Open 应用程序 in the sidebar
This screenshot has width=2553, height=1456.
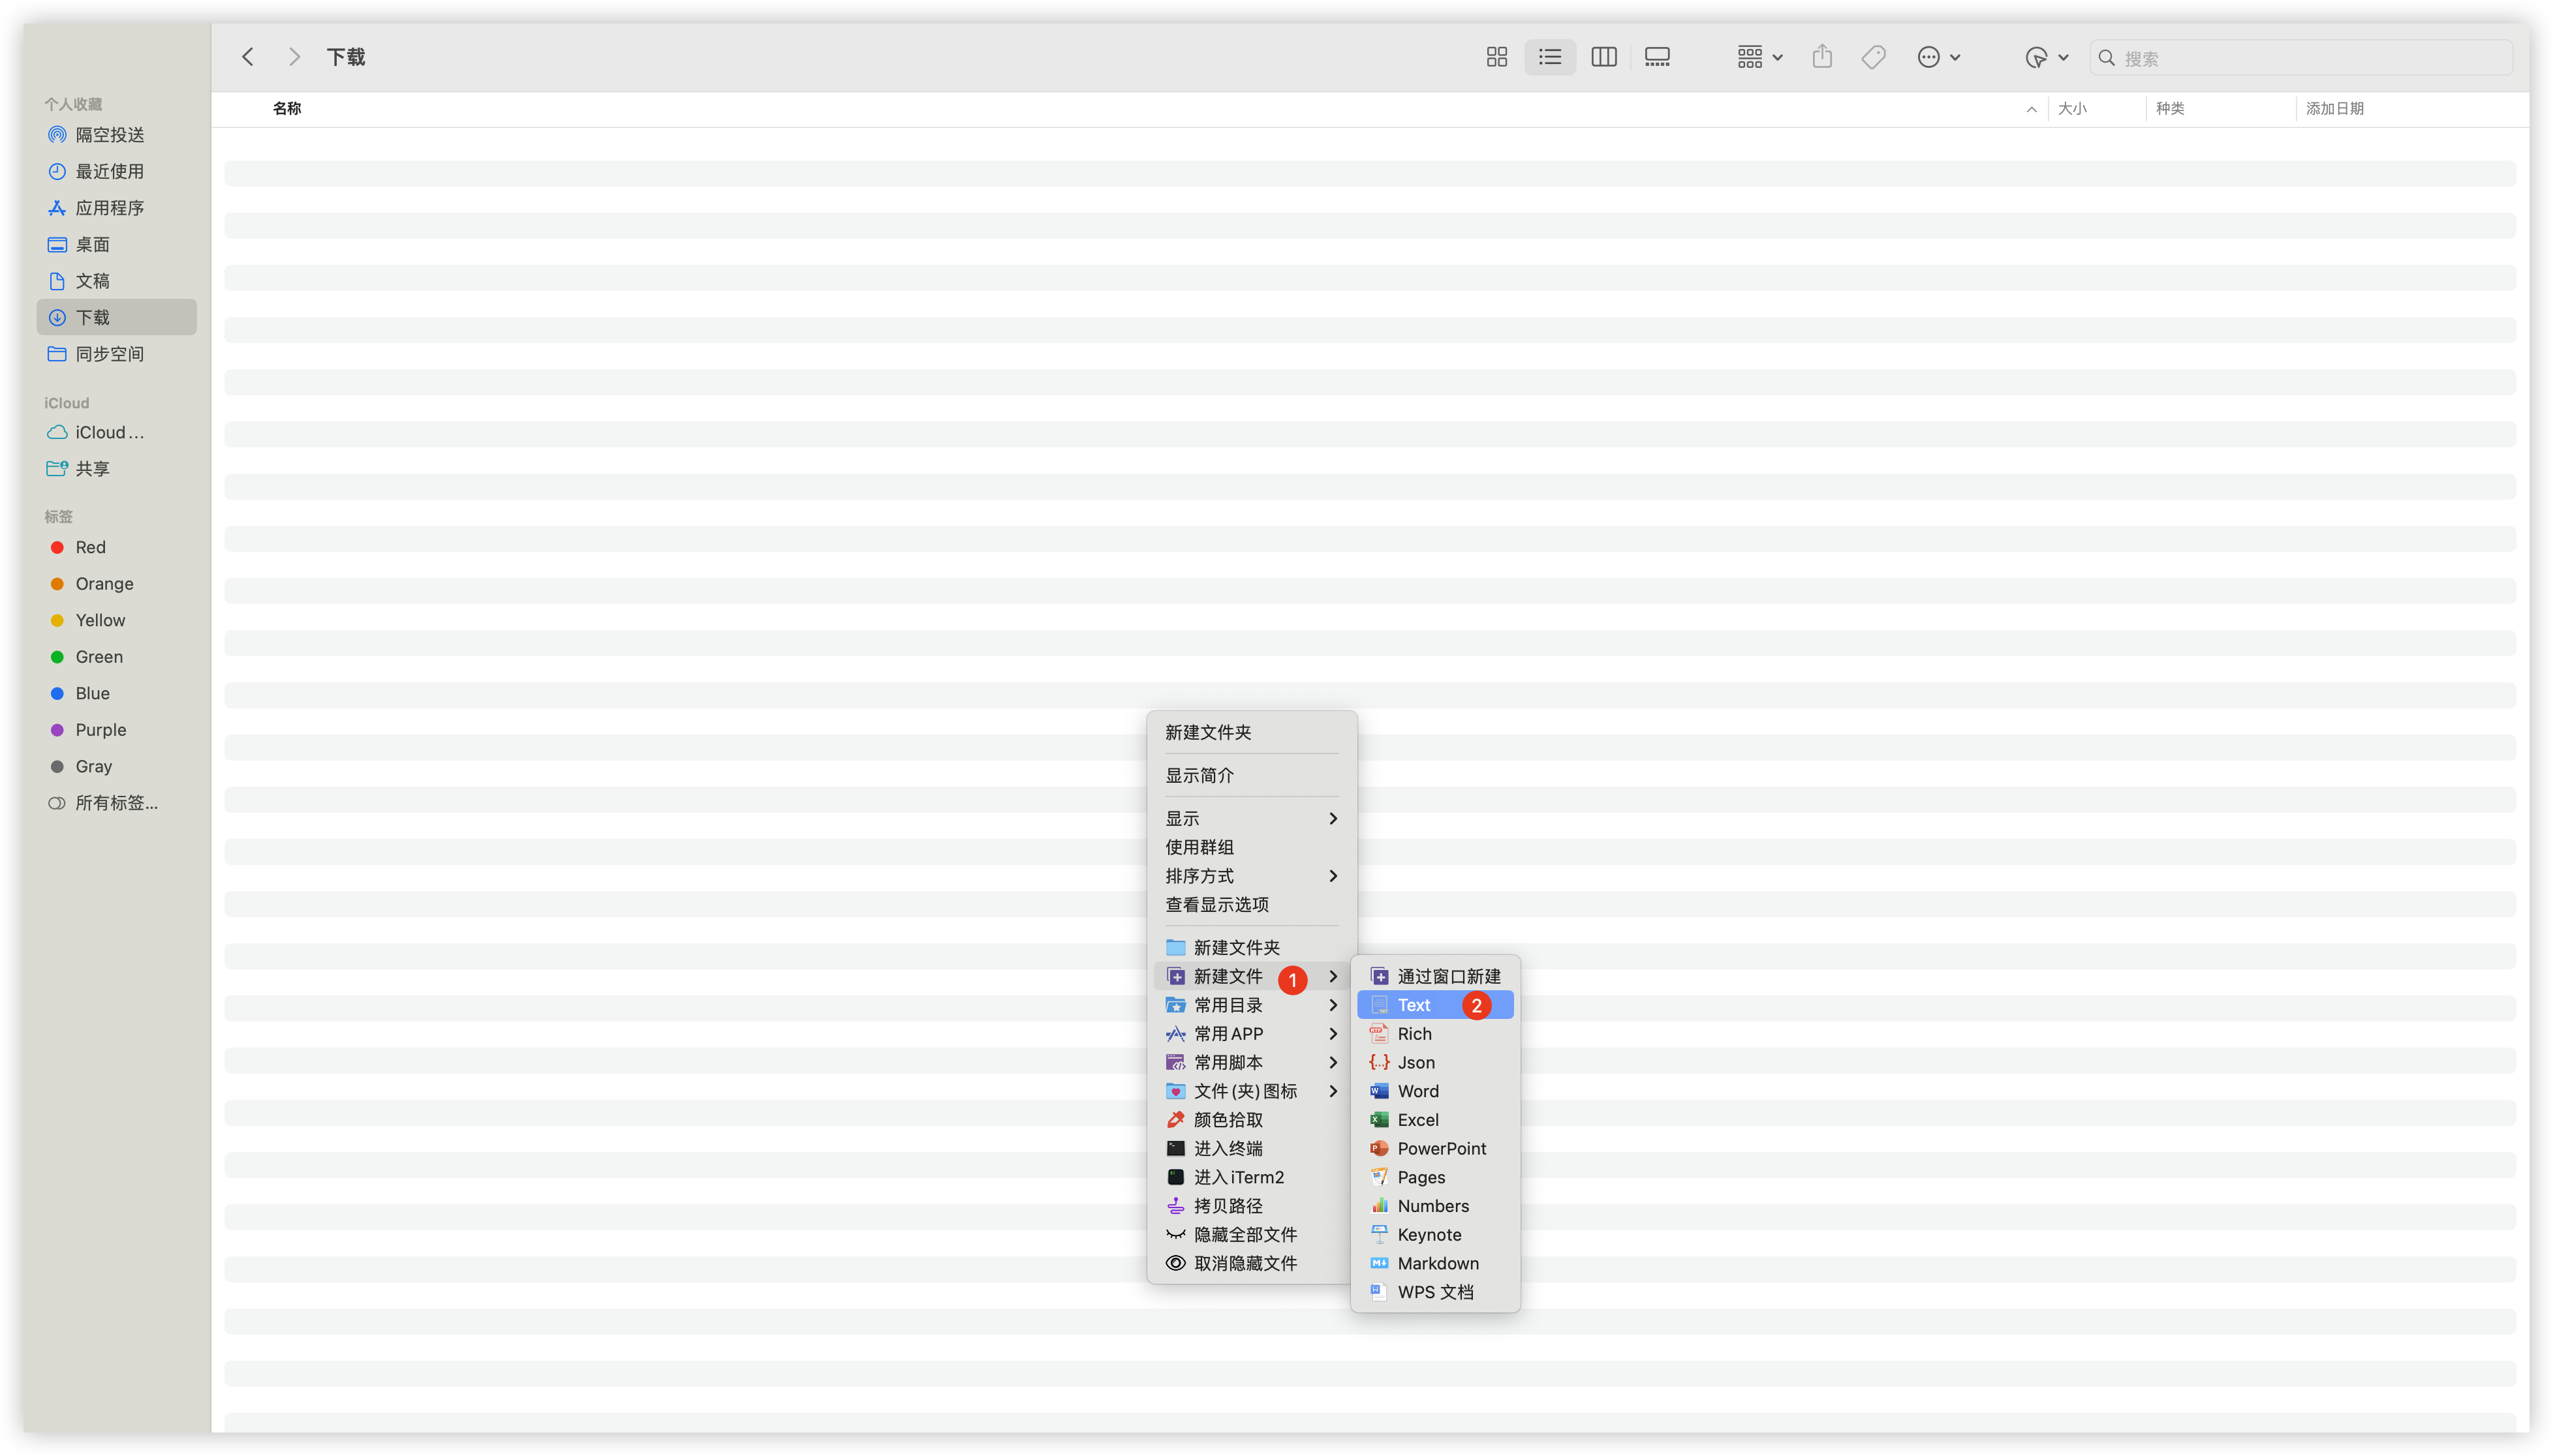coord(110,208)
